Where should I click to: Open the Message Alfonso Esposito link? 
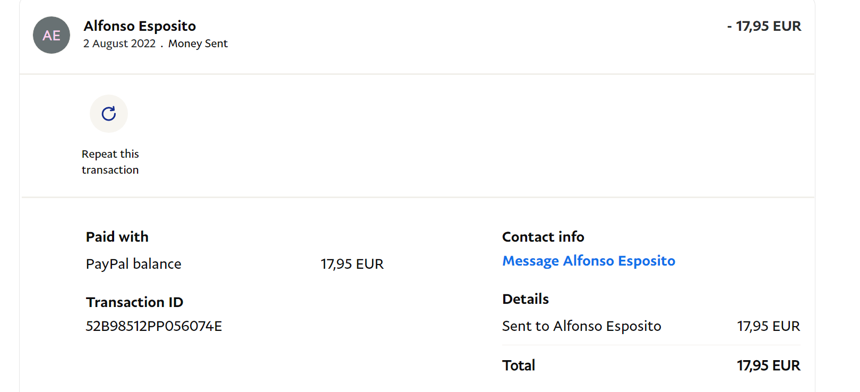click(x=588, y=261)
